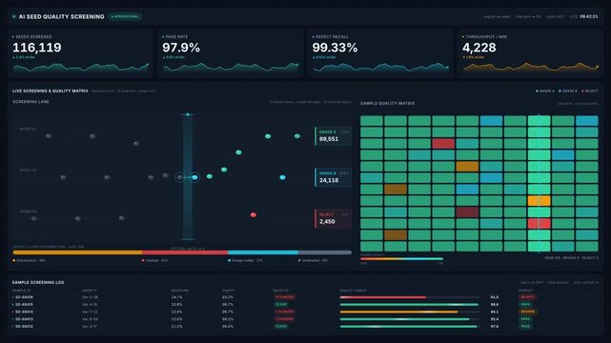
Task: Open the Throughput 4,228 card
Action: point(531,53)
